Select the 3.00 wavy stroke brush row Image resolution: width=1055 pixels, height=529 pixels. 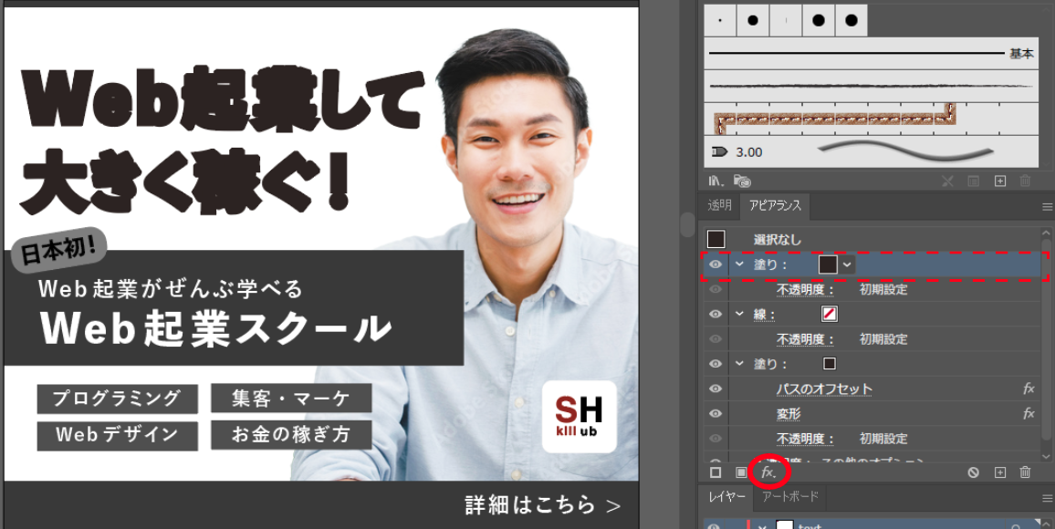(872, 152)
